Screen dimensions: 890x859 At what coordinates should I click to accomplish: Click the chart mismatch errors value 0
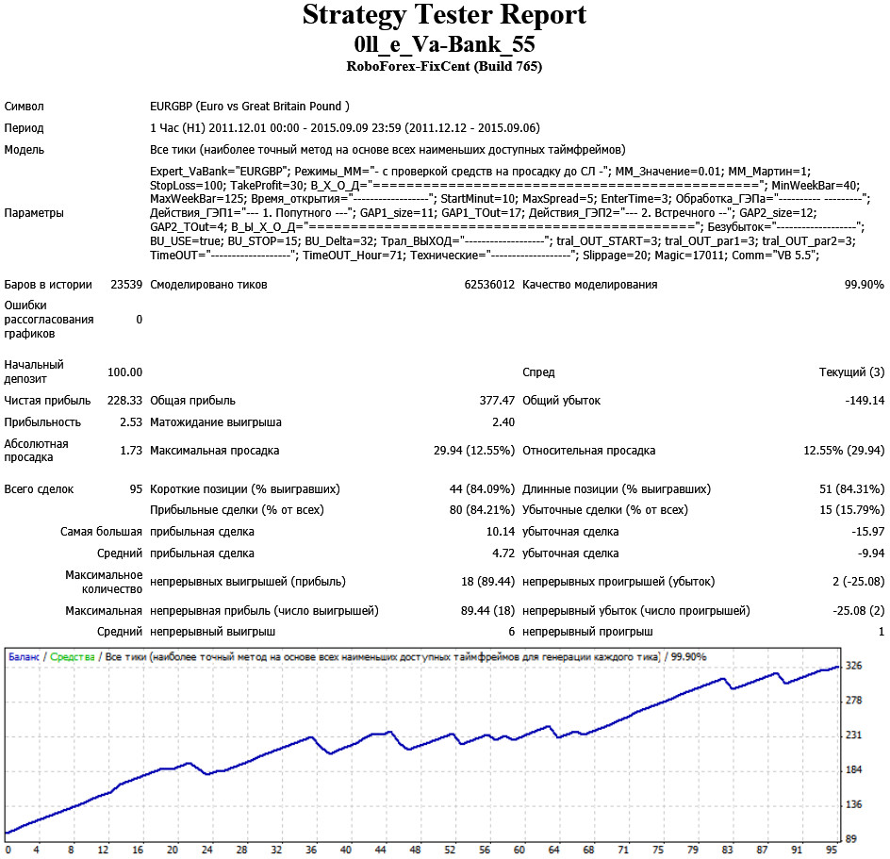pos(140,319)
